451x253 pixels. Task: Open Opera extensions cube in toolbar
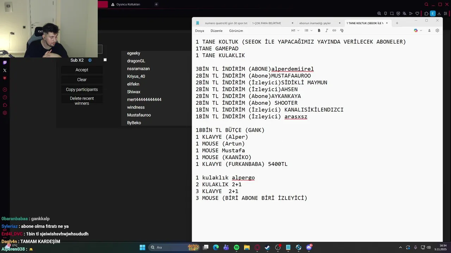pos(426,13)
